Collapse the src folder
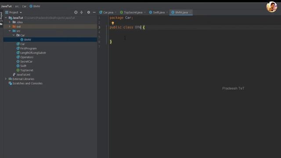 pyautogui.click(x=10, y=31)
